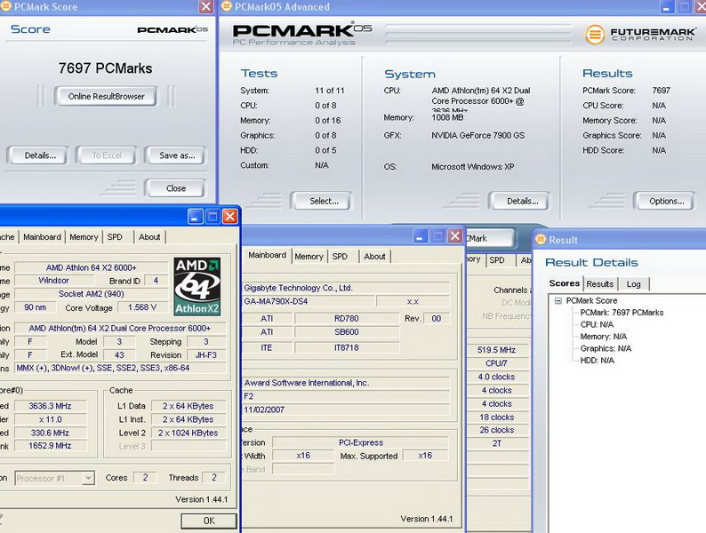
Task: Click the To Excel button
Action: point(107,155)
